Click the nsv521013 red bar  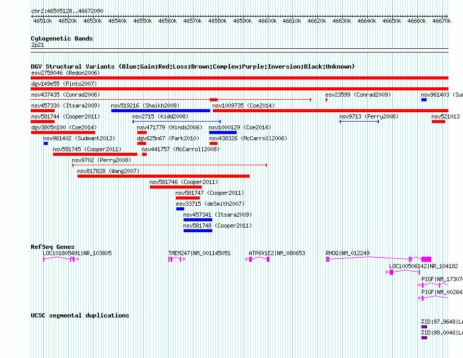click(x=439, y=122)
